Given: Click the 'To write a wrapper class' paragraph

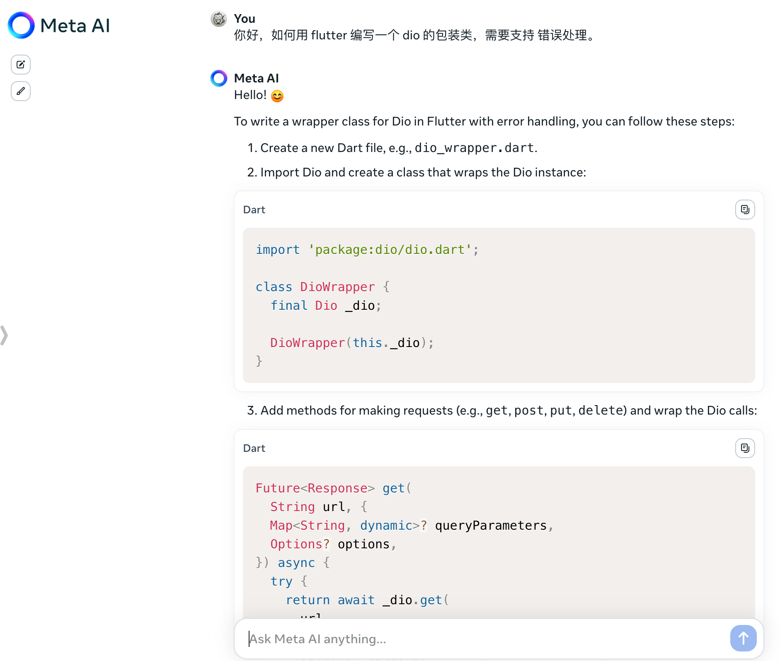Looking at the screenshot, I should [x=484, y=121].
